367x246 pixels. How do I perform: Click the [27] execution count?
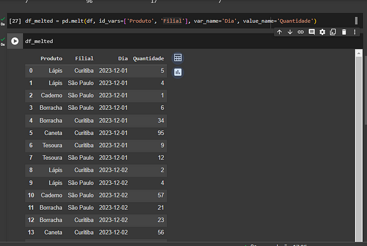tap(15, 21)
